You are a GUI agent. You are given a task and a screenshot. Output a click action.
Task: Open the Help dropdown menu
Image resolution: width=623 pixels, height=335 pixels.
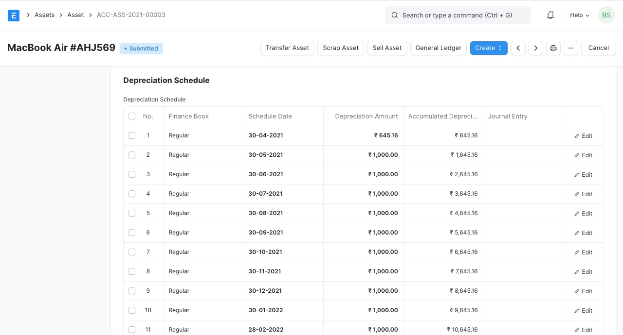pyautogui.click(x=580, y=15)
